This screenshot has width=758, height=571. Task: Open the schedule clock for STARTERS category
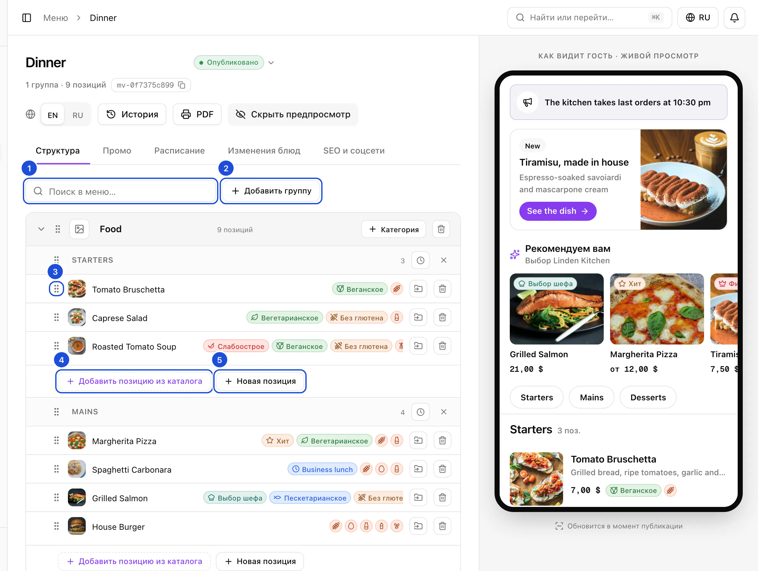pyautogui.click(x=421, y=260)
